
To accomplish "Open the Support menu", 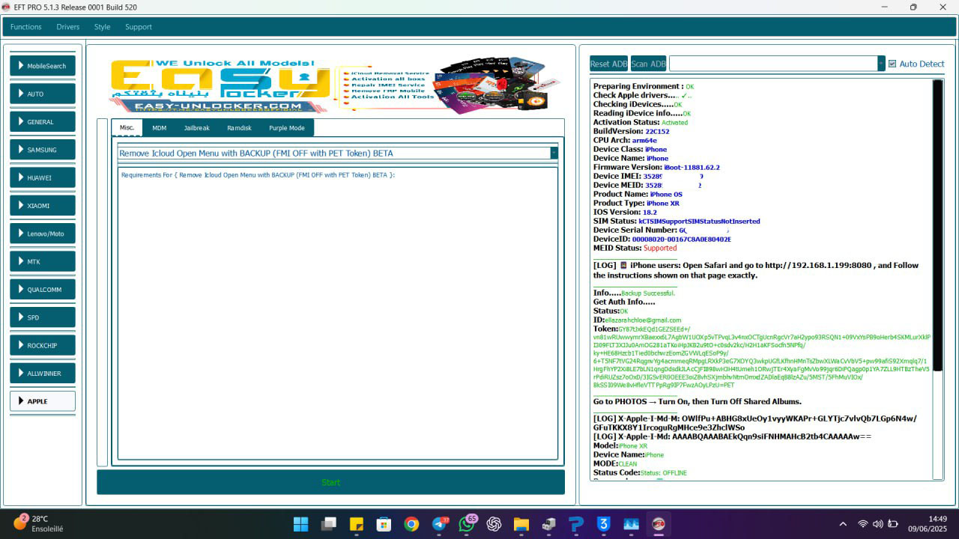I will (139, 27).
